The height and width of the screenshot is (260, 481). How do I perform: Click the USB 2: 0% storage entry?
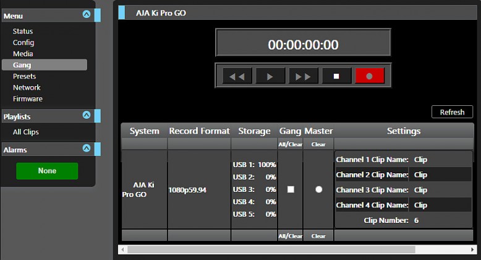pyautogui.click(x=254, y=177)
